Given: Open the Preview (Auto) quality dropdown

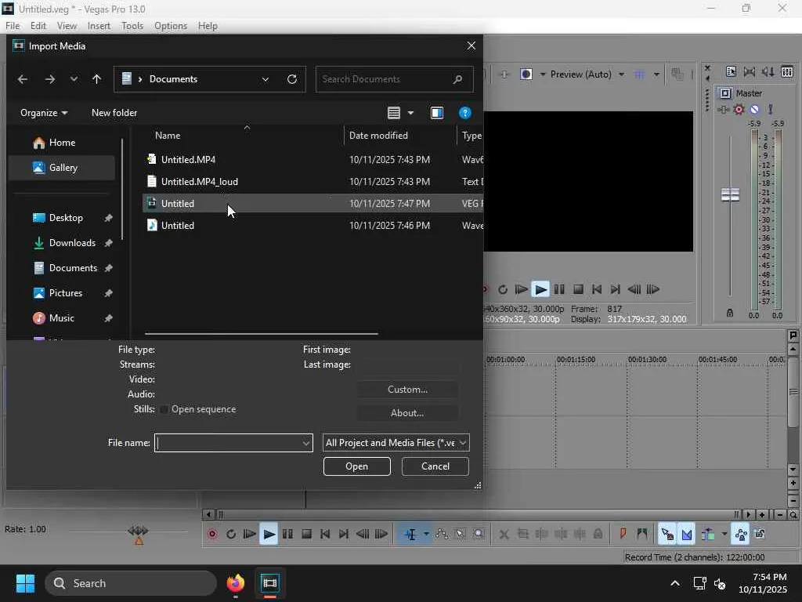Looking at the screenshot, I should (x=621, y=74).
